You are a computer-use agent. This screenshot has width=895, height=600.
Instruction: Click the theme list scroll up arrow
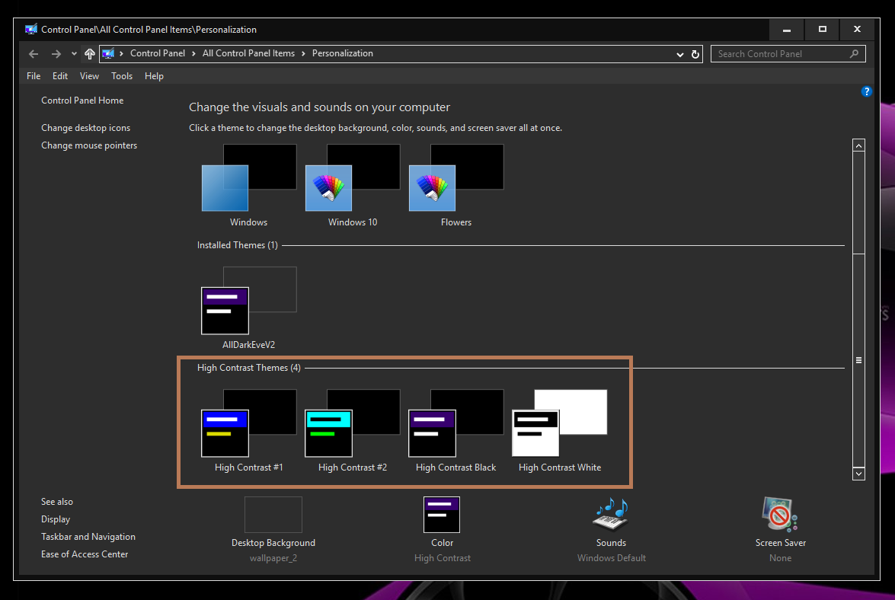858,145
